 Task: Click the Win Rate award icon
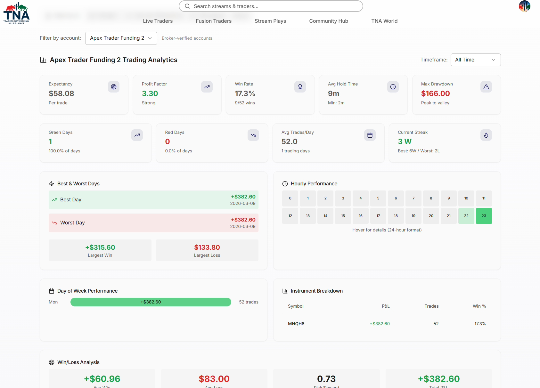(300, 87)
